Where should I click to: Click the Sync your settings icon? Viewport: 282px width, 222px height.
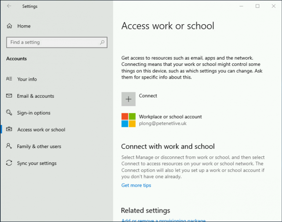[x=9, y=163]
